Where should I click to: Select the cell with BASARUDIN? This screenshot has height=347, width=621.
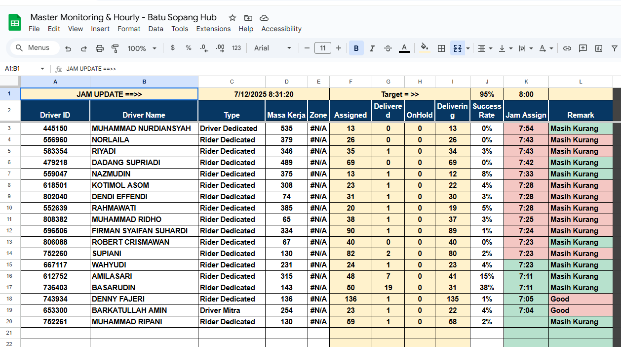pyautogui.click(x=144, y=288)
